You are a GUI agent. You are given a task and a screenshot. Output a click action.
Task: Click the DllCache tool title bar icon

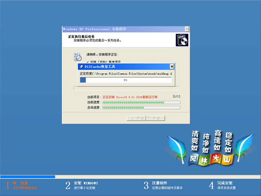pyautogui.click(x=81, y=67)
